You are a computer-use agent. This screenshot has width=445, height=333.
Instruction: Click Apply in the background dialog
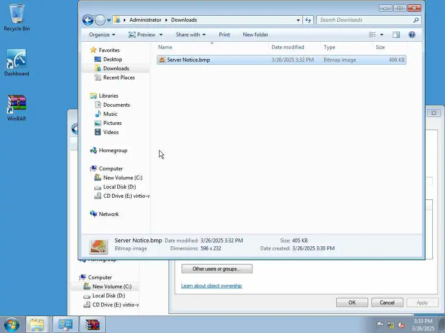tap(422, 302)
